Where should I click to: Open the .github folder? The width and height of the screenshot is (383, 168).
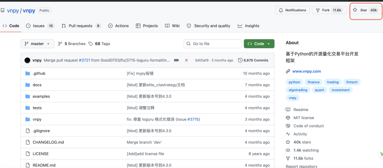tap(39, 74)
